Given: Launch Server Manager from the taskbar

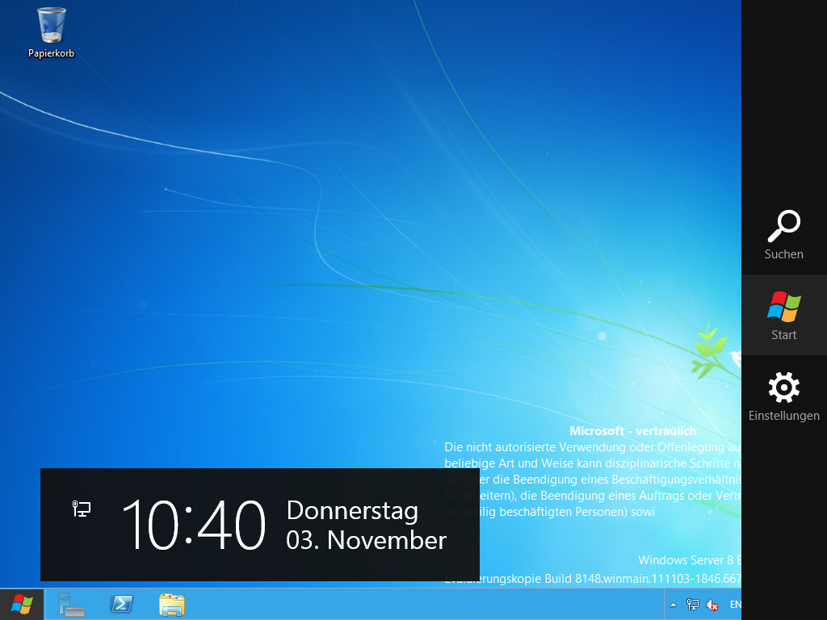Looking at the screenshot, I should tap(71, 605).
